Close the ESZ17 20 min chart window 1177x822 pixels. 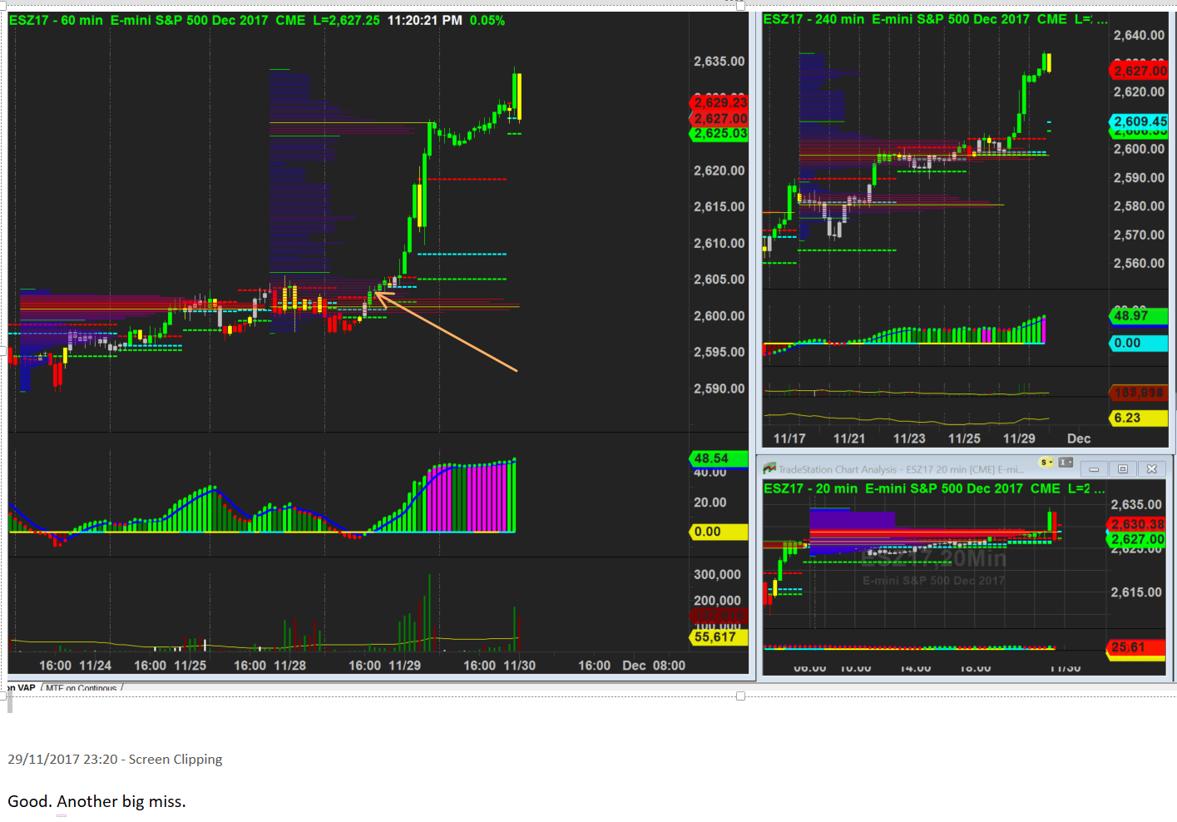[1152, 469]
